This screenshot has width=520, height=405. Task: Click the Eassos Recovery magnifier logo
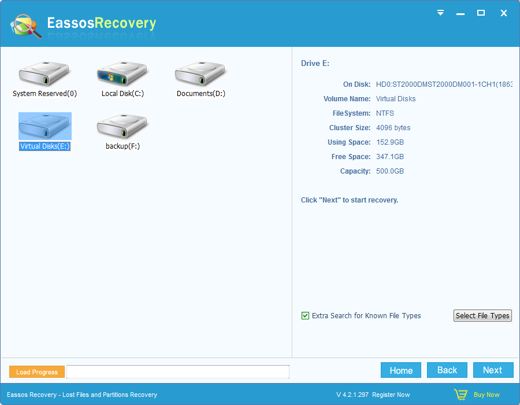click(26, 27)
